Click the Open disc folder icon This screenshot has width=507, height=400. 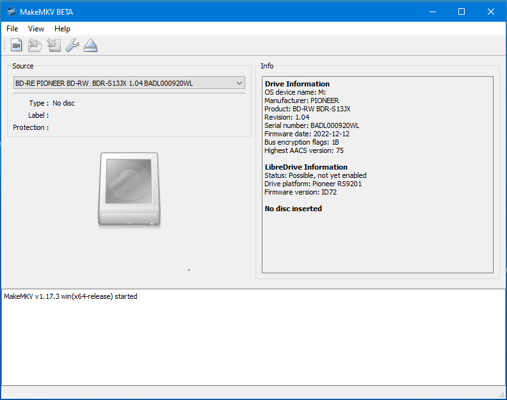(x=35, y=45)
